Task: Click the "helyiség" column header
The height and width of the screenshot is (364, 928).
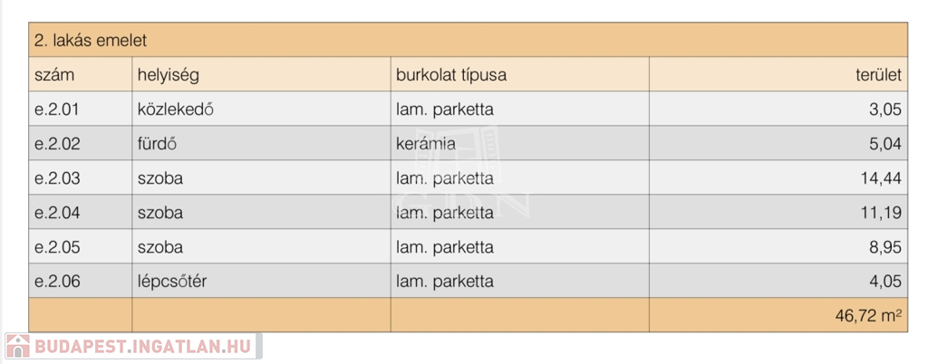Action: [x=168, y=75]
